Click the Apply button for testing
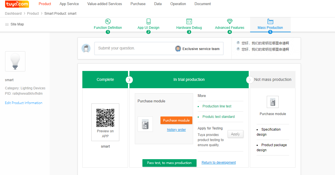The image size is (335, 175). [235, 134]
